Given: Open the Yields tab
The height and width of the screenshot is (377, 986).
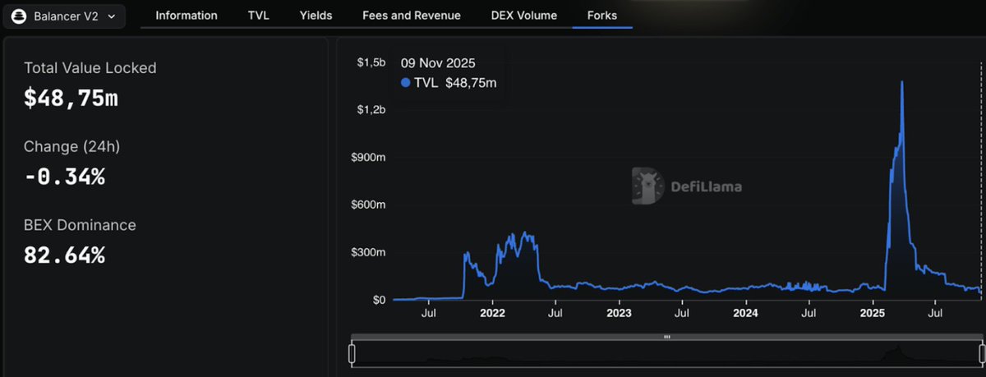Looking at the screenshot, I should pyautogui.click(x=317, y=15).
